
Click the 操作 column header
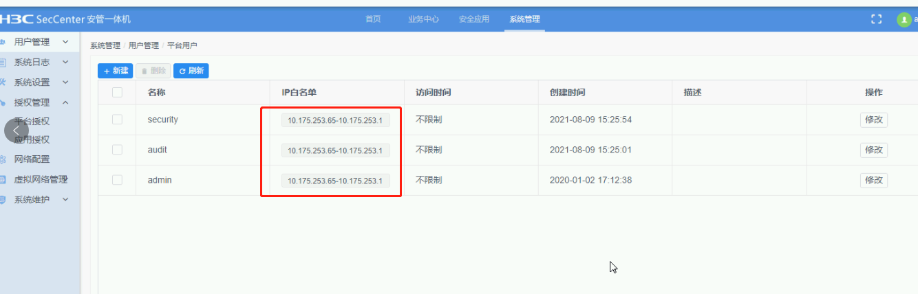click(873, 93)
